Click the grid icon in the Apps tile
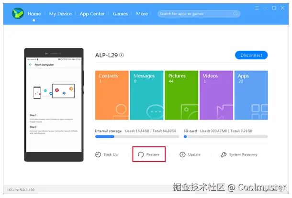The image size is (292, 198). pos(259,112)
